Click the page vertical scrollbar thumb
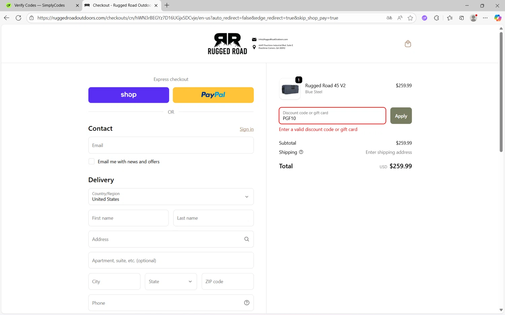 (501, 92)
